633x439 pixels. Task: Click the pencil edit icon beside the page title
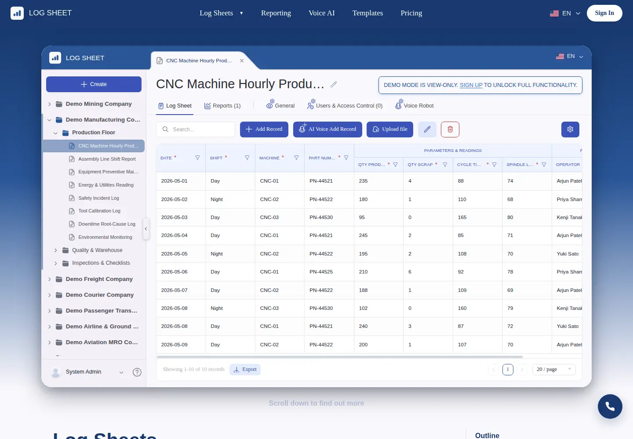pyautogui.click(x=334, y=84)
